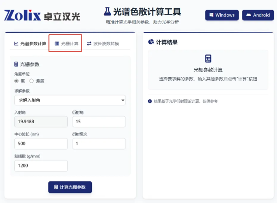Click the flask icon beside 光谱色散计算工具
This screenshot has width=277, height=203.
coord(107,11)
